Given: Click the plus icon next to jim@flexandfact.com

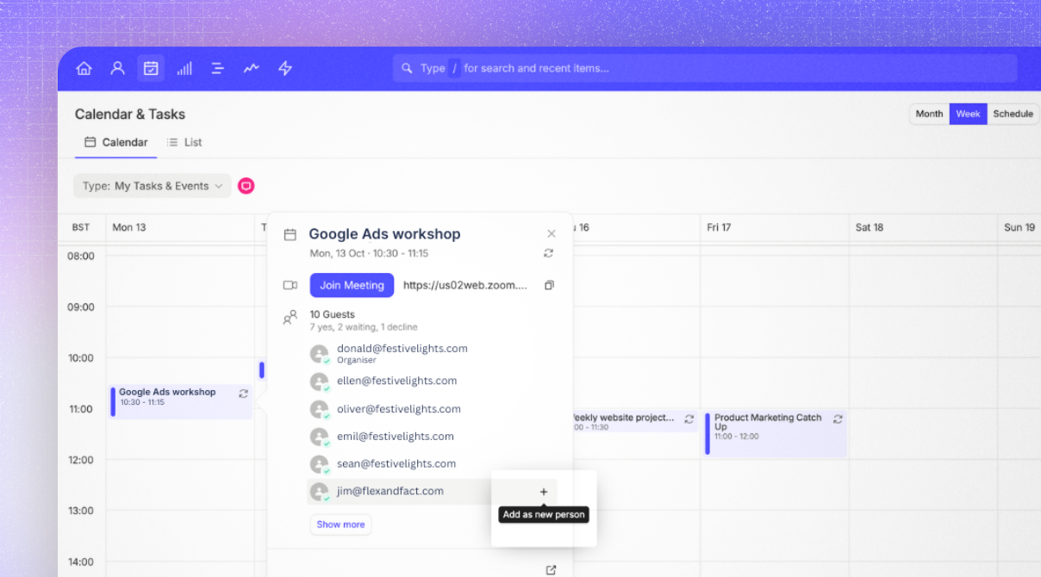Looking at the screenshot, I should click(x=544, y=492).
